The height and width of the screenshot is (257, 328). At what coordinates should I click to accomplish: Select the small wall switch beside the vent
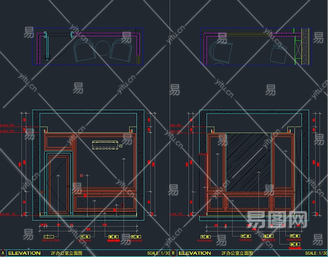click(x=121, y=146)
